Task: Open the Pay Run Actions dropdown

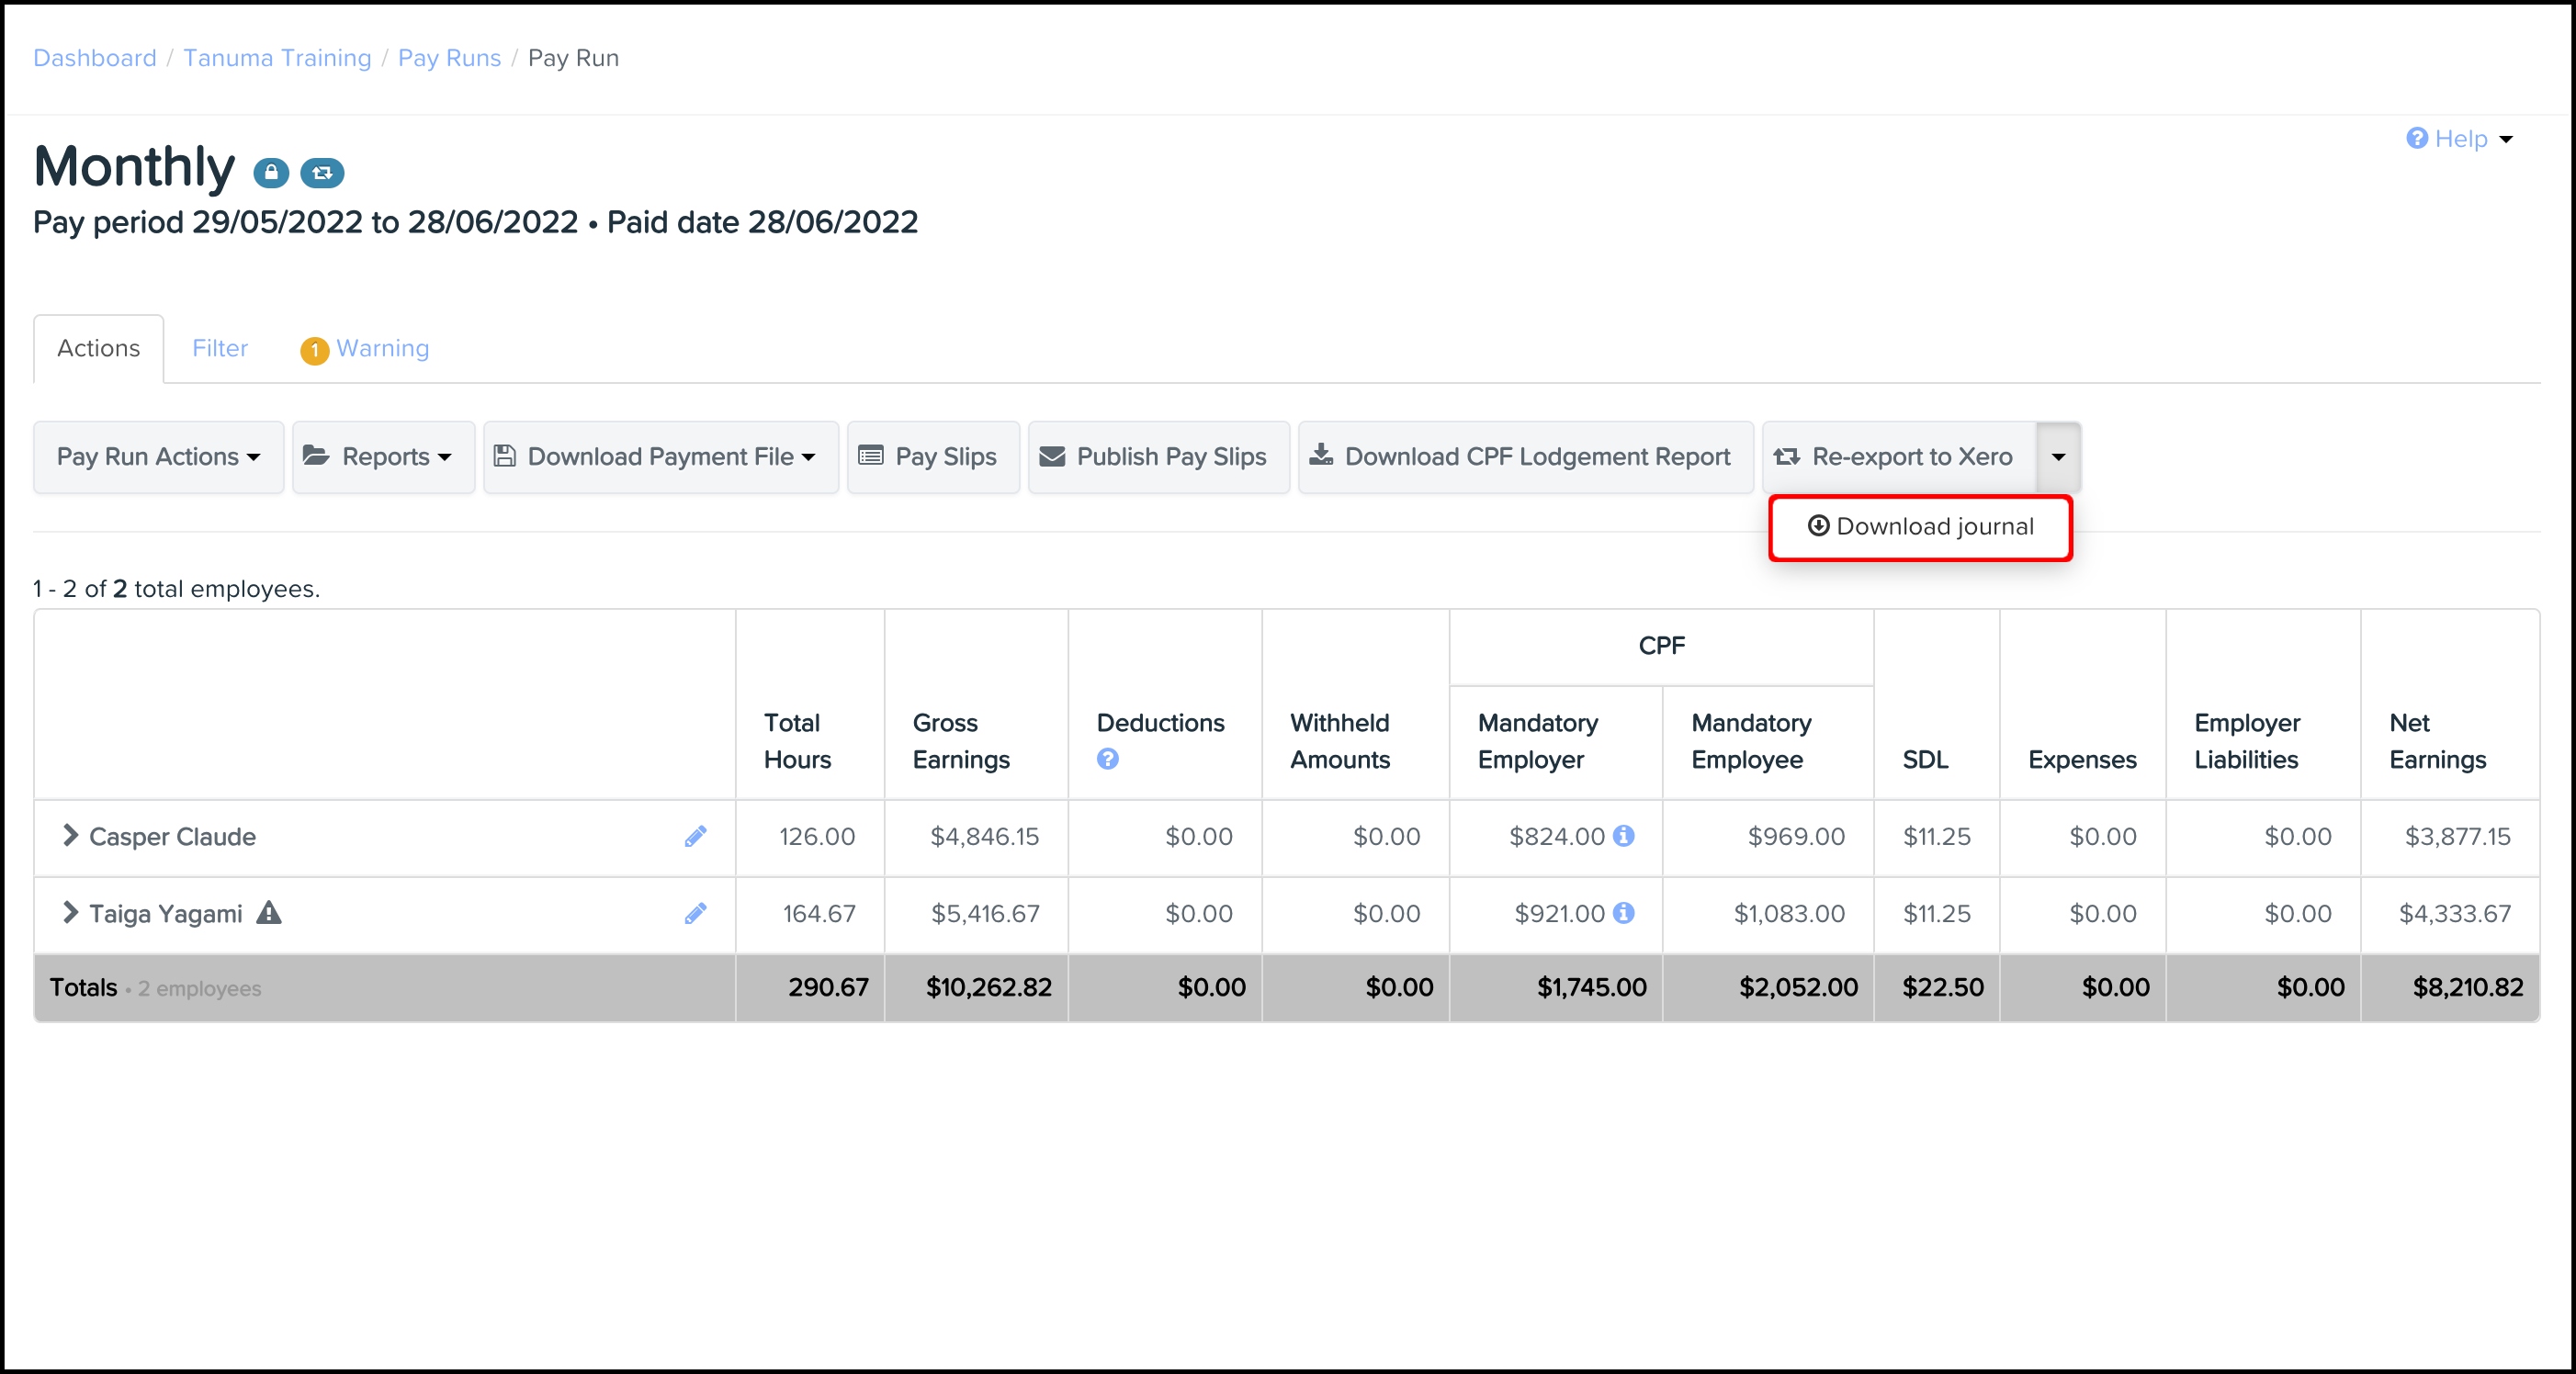Action: (158, 457)
